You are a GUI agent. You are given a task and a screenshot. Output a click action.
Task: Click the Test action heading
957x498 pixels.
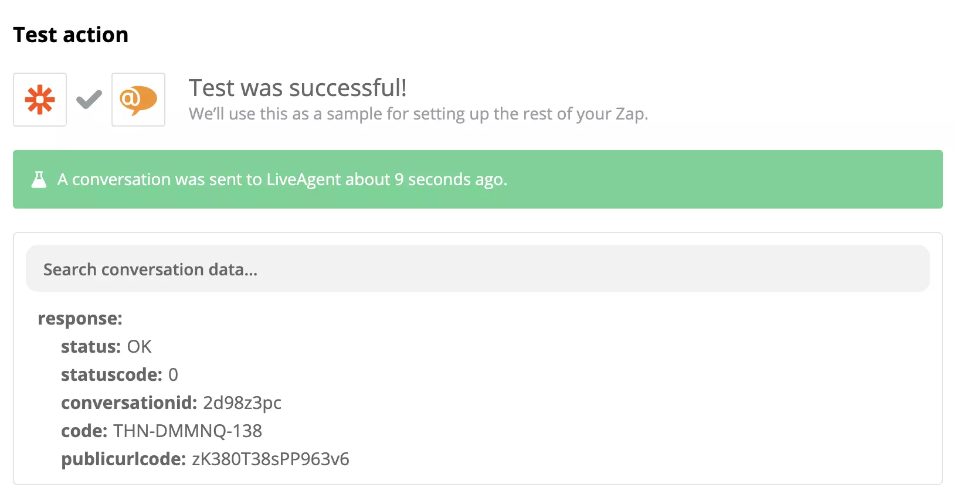(70, 35)
